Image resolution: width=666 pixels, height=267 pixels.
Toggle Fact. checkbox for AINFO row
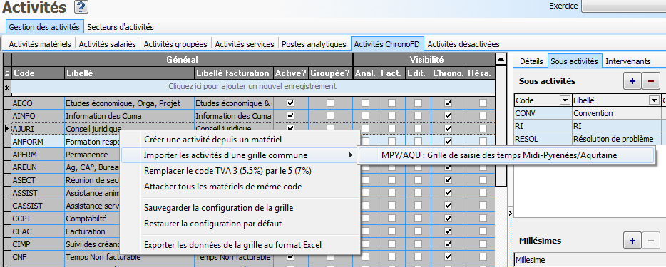391,115
